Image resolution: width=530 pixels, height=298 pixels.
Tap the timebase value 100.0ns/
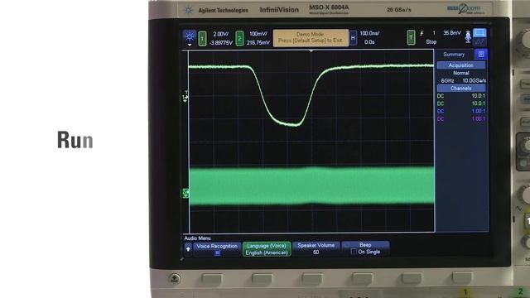(369, 33)
